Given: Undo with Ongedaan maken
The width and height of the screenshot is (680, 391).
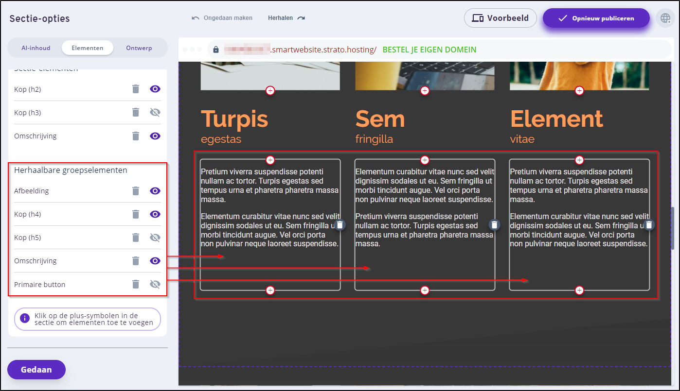Looking at the screenshot, I should [222, 18].
